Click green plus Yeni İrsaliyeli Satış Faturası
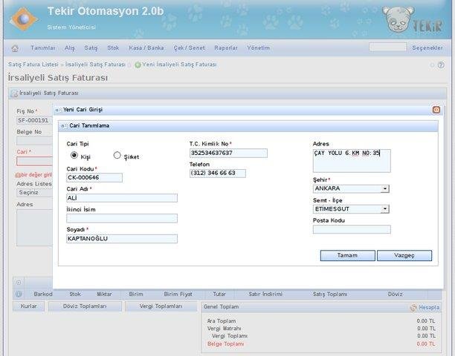Viewport: 455px width, 356px height. coord(138,65)
